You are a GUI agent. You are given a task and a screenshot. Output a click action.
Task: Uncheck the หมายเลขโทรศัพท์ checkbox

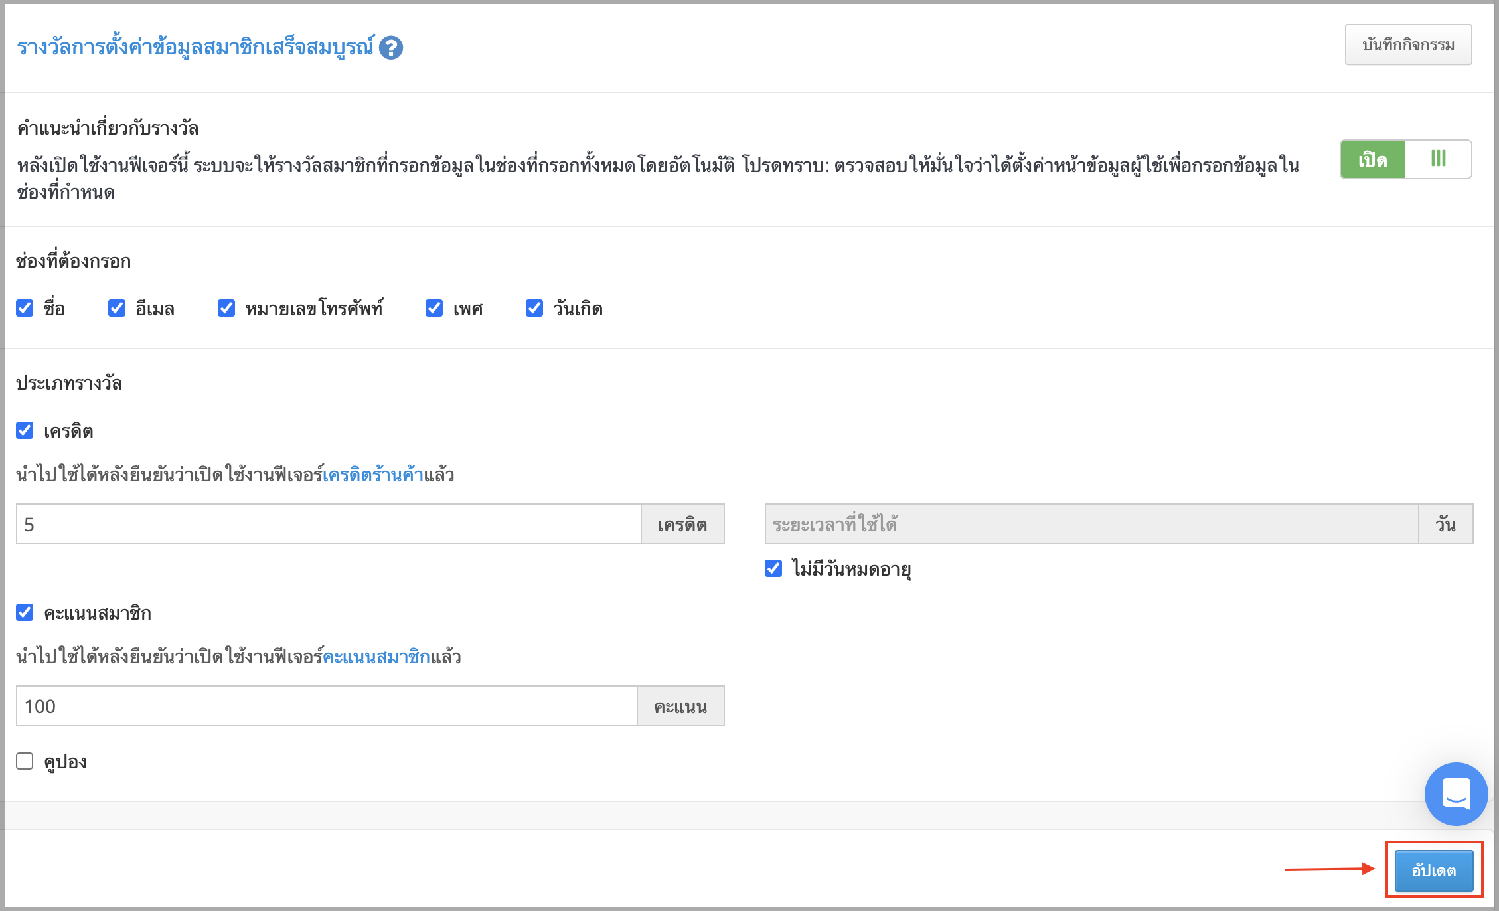(x=226, y=308)
